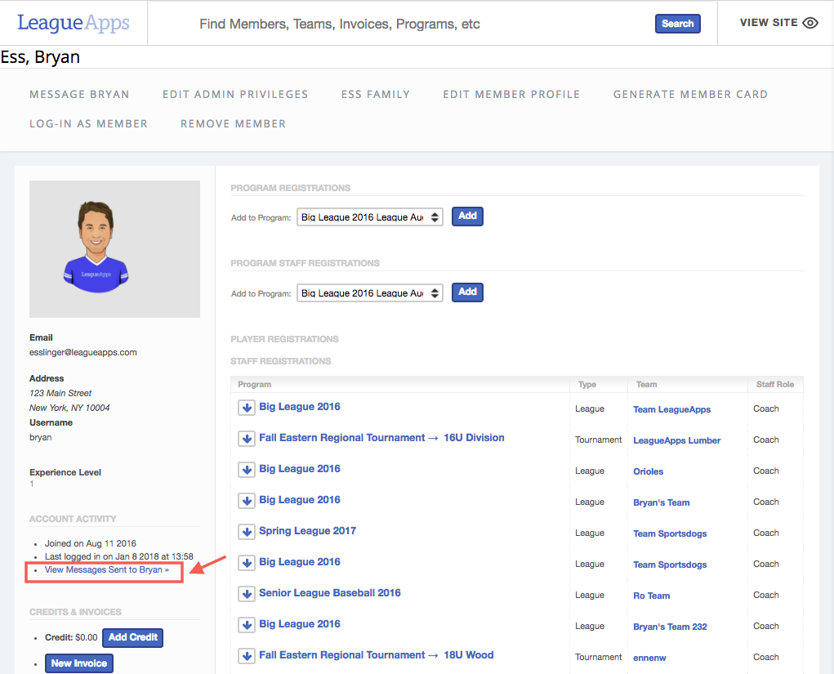Viewport: 834px width, 674px height.
Task: Open Big League 2016 in the Bryan's Team 232 row
Action: 300,624
